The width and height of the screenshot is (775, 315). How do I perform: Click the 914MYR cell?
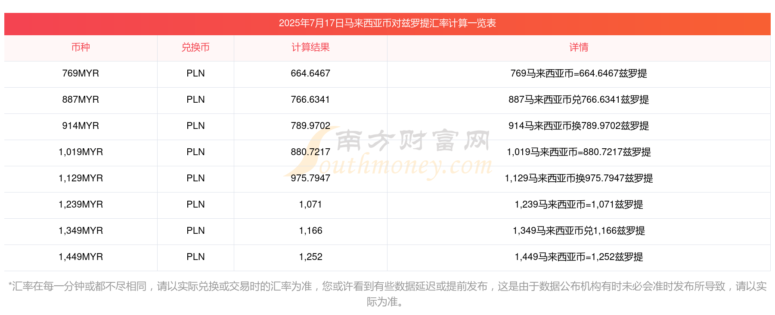tap(81, 126)
